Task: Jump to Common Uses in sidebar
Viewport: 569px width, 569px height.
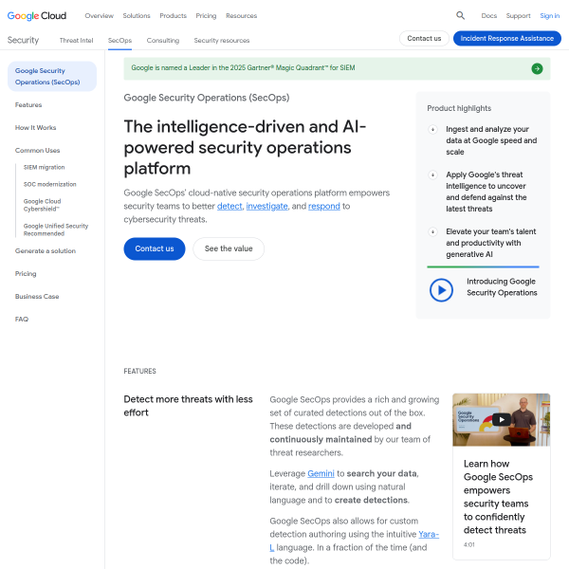Action: pos(37,151)
